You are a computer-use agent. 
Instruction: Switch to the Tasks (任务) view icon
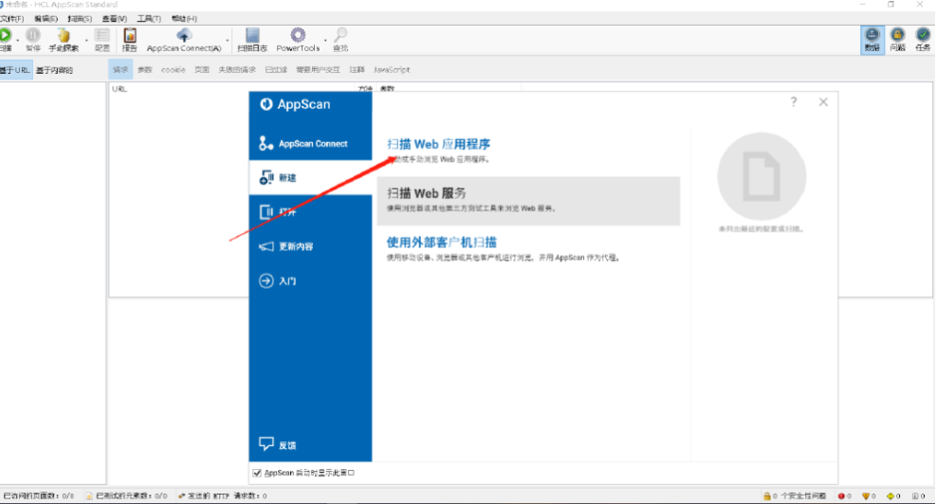point(923,40)
